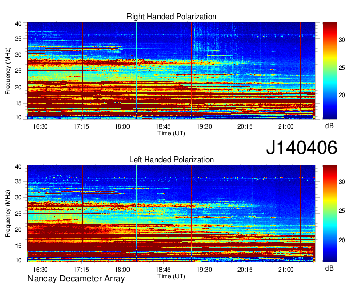Click the 35 MHz tick on Right Handed frequency axis

point(18,39)
